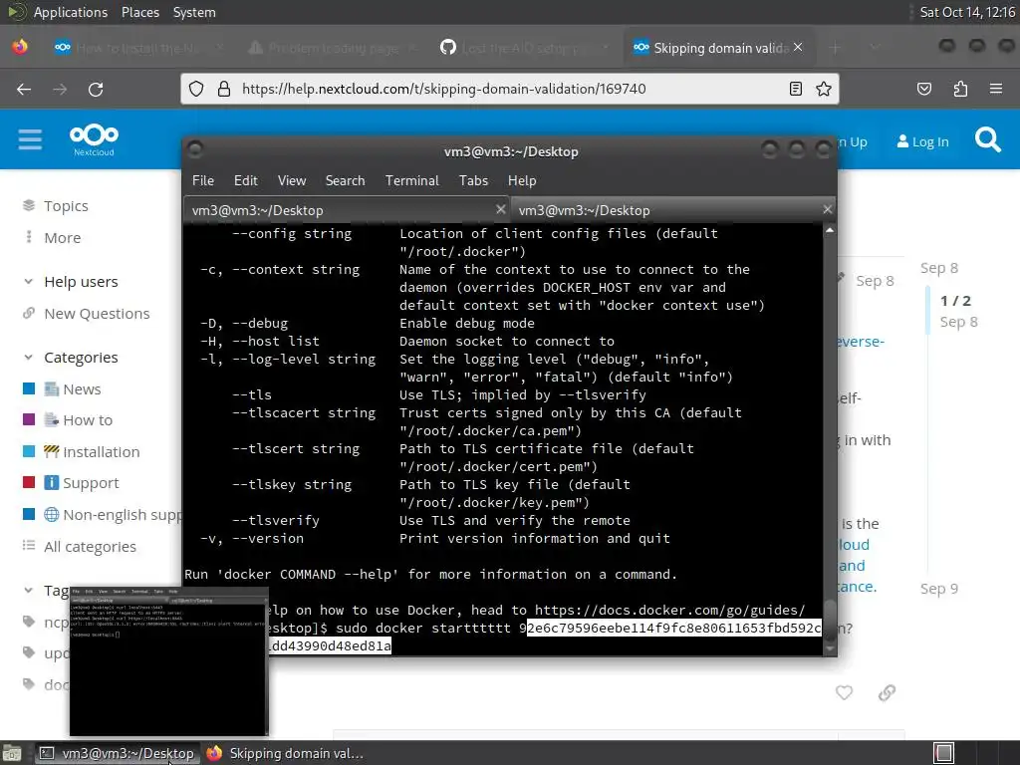Switch to the first terminal tab
Image resolution: width=1020 pixels, height=765 pixels.
point(346,210)
